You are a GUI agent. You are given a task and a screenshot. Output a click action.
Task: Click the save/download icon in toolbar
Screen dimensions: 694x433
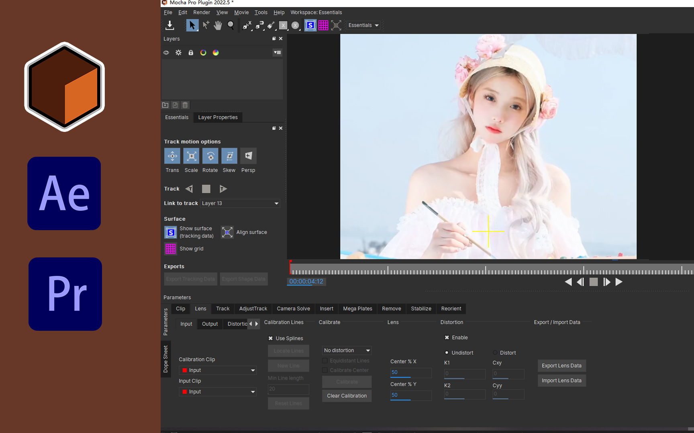coord(169,25)
